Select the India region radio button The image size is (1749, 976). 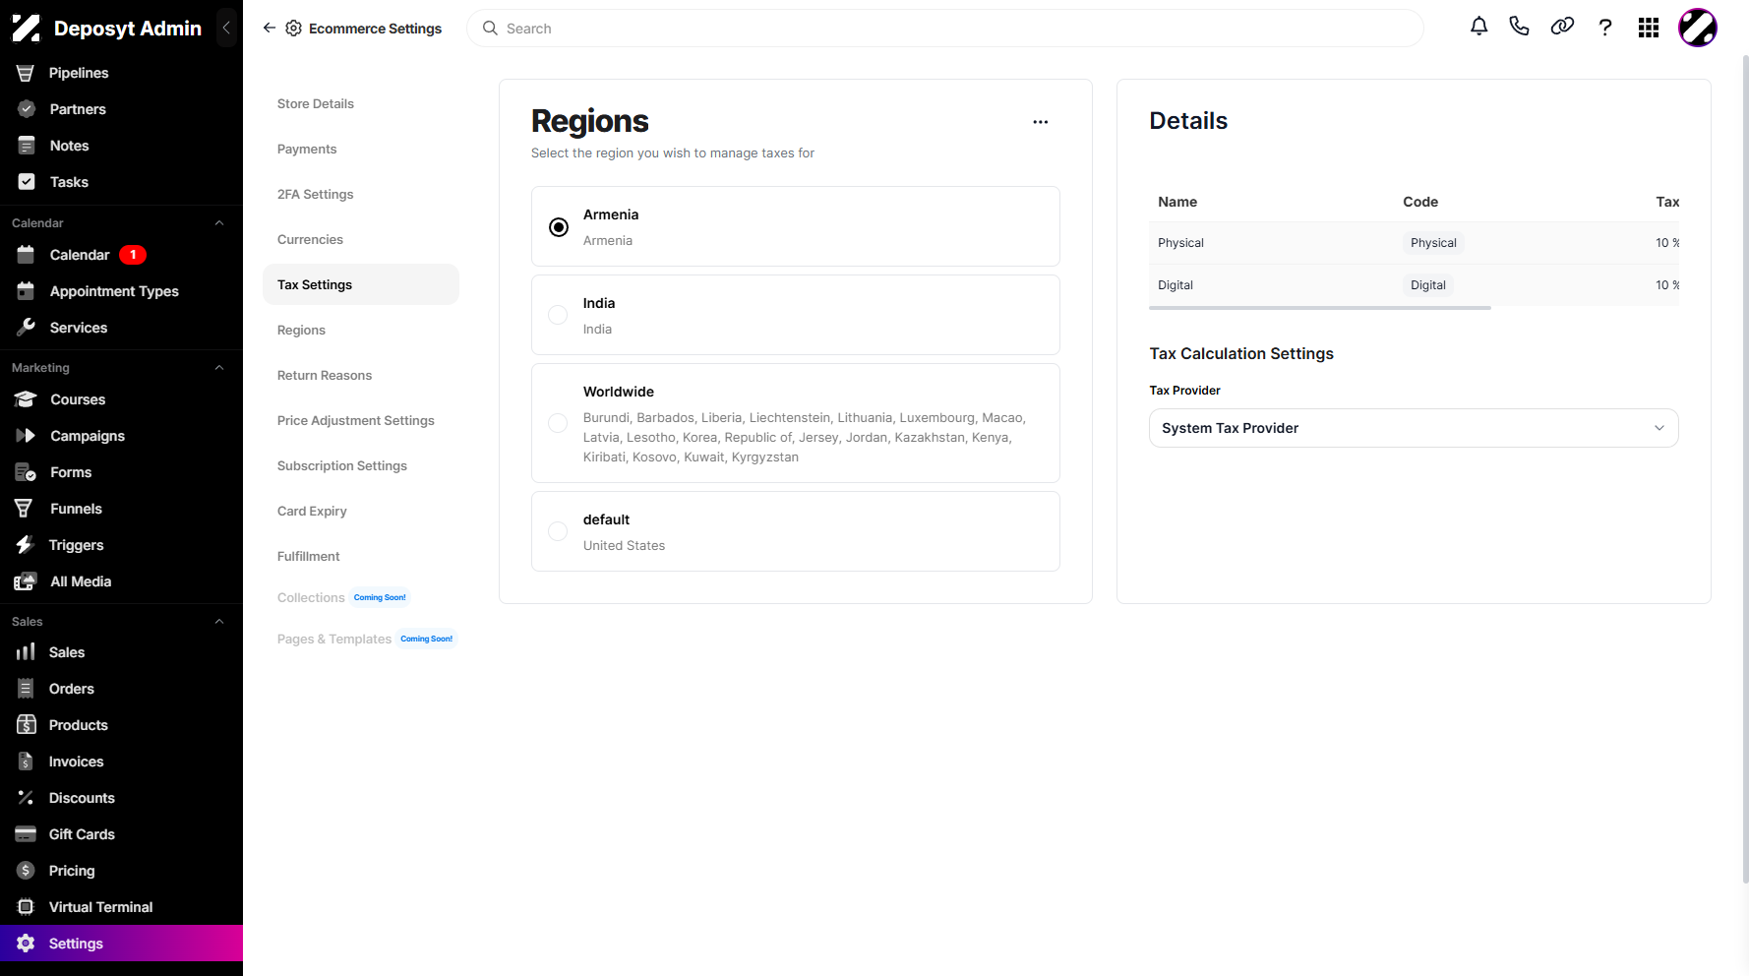pyautogui.click(x=558, y=315)
